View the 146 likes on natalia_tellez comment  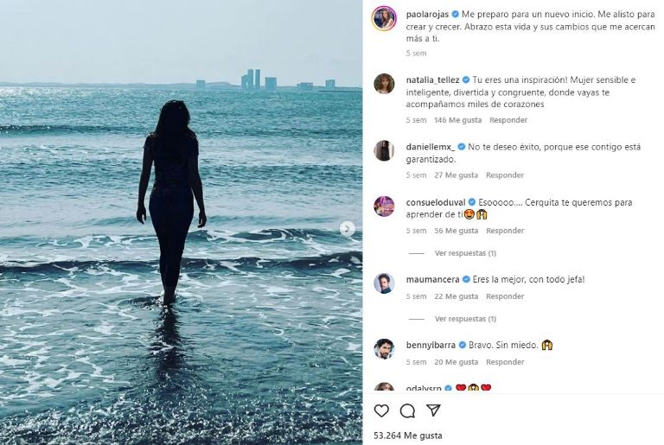tap(457, 120)
